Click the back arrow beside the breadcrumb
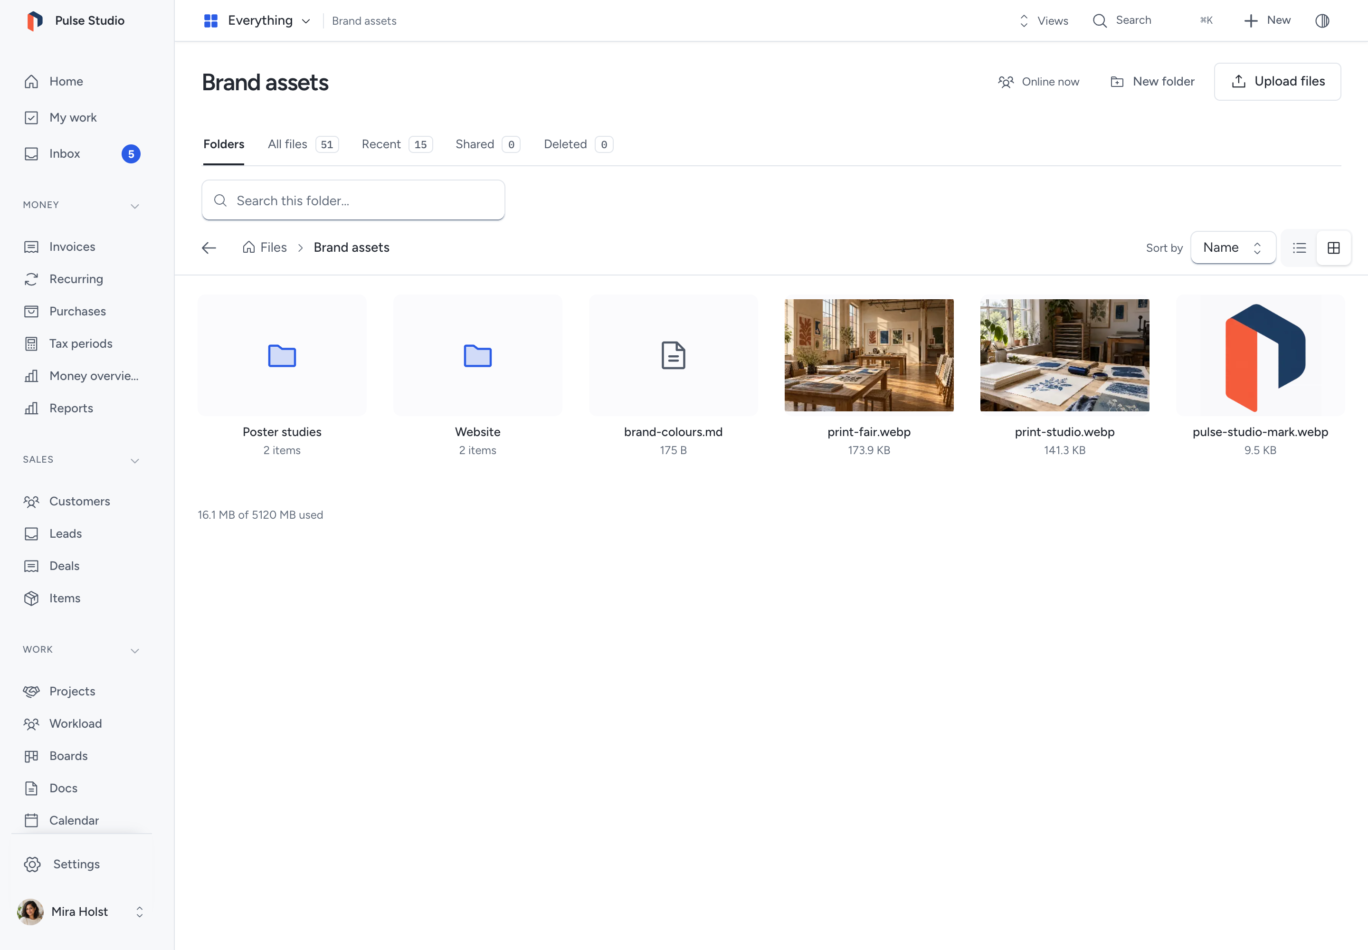The image size is (1368, 950). click(209, 247)
